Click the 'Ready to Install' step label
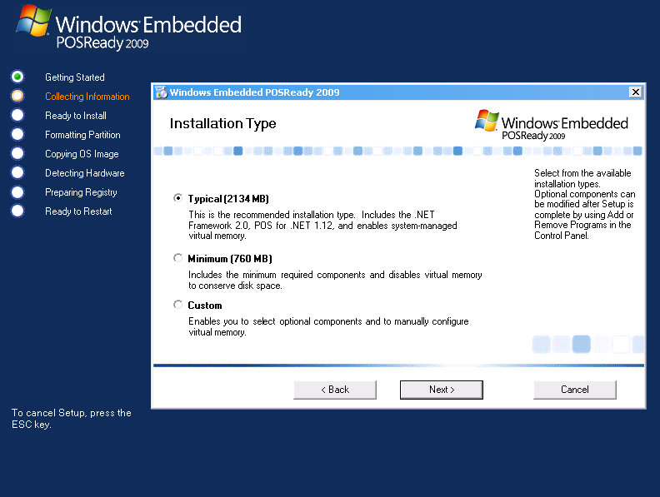 [76, 116]
